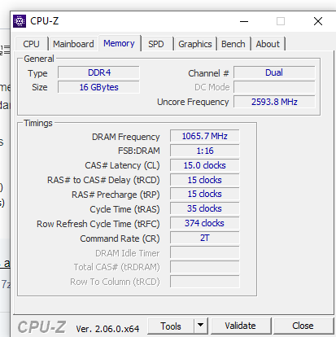The height and width of the screenshot is (337, 336).
Task: Minimize the CPU-Z window
Action: (244, 21)
